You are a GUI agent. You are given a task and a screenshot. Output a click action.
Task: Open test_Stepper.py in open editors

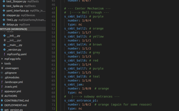[22, 1]
